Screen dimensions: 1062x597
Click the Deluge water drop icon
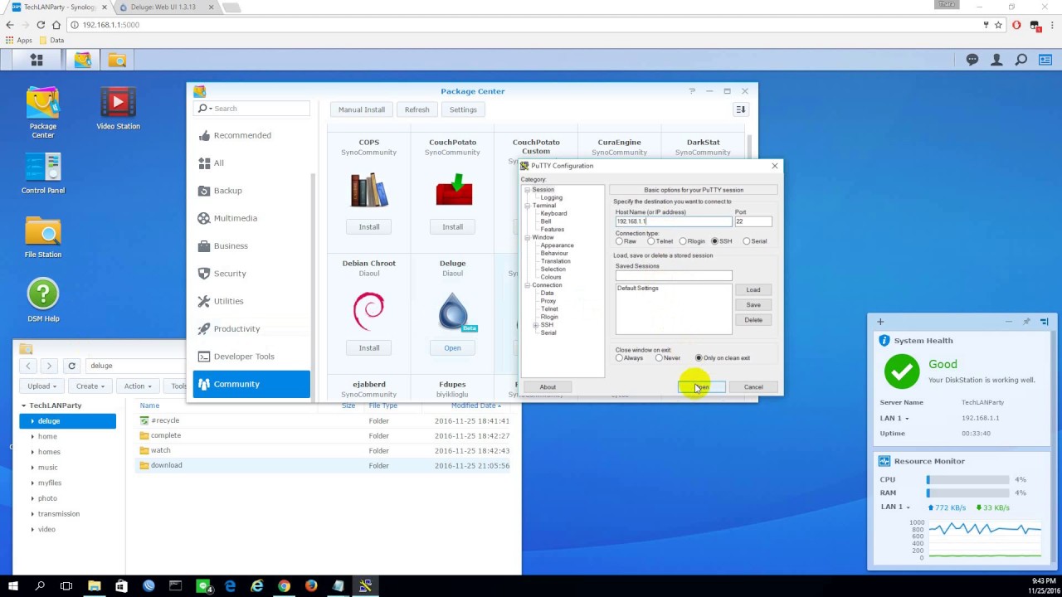453,312
